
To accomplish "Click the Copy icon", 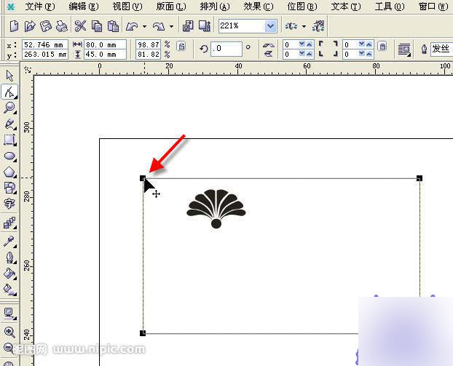I will [97, 26].
